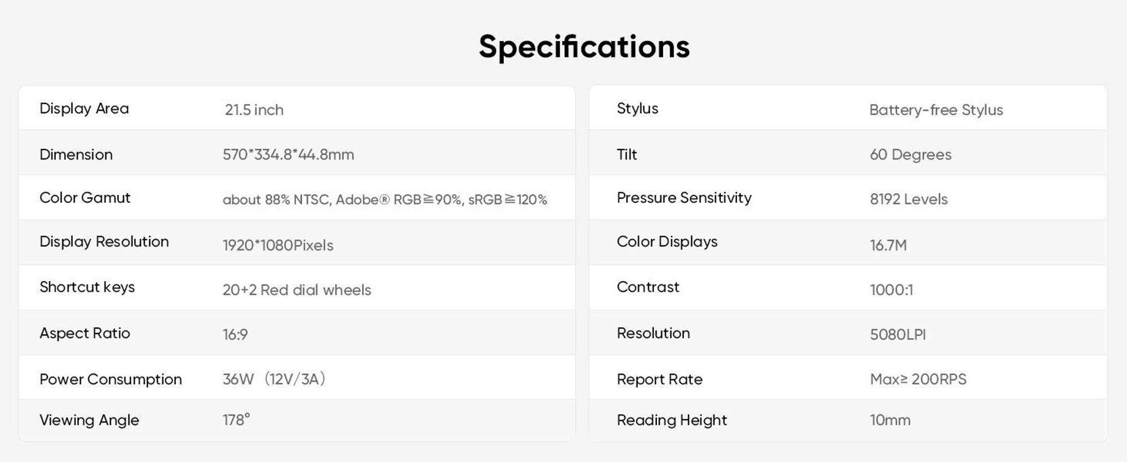The width and height of the screenshot is (1127, 462).
Task: Click the 178° viewing angle value
Action: point(236,420)
